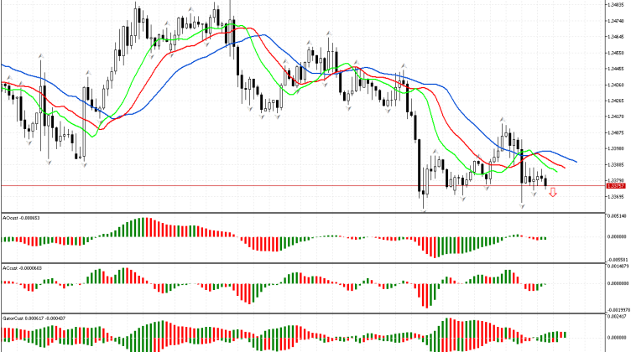Click the separator between chart and AOcust panel
Viewport: 631px width, 352px height.
pos(302,212)
